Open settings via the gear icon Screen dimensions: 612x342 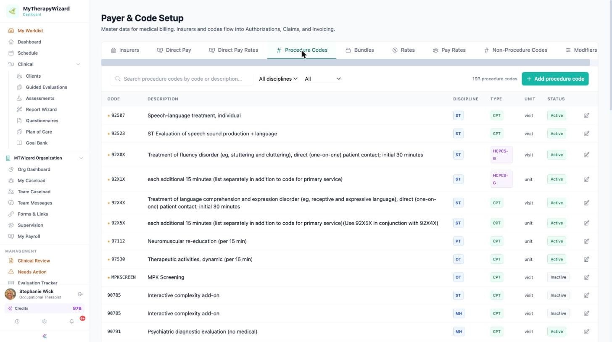pos(44,321)
